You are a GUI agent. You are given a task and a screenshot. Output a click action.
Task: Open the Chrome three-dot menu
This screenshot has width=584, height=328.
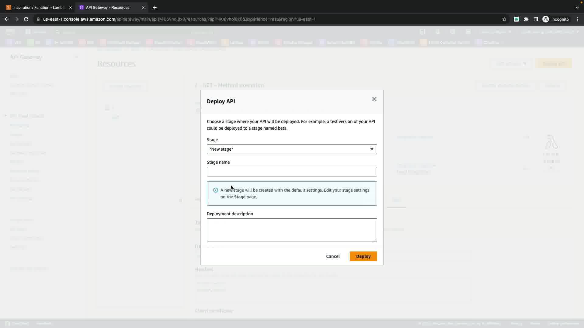577,19
